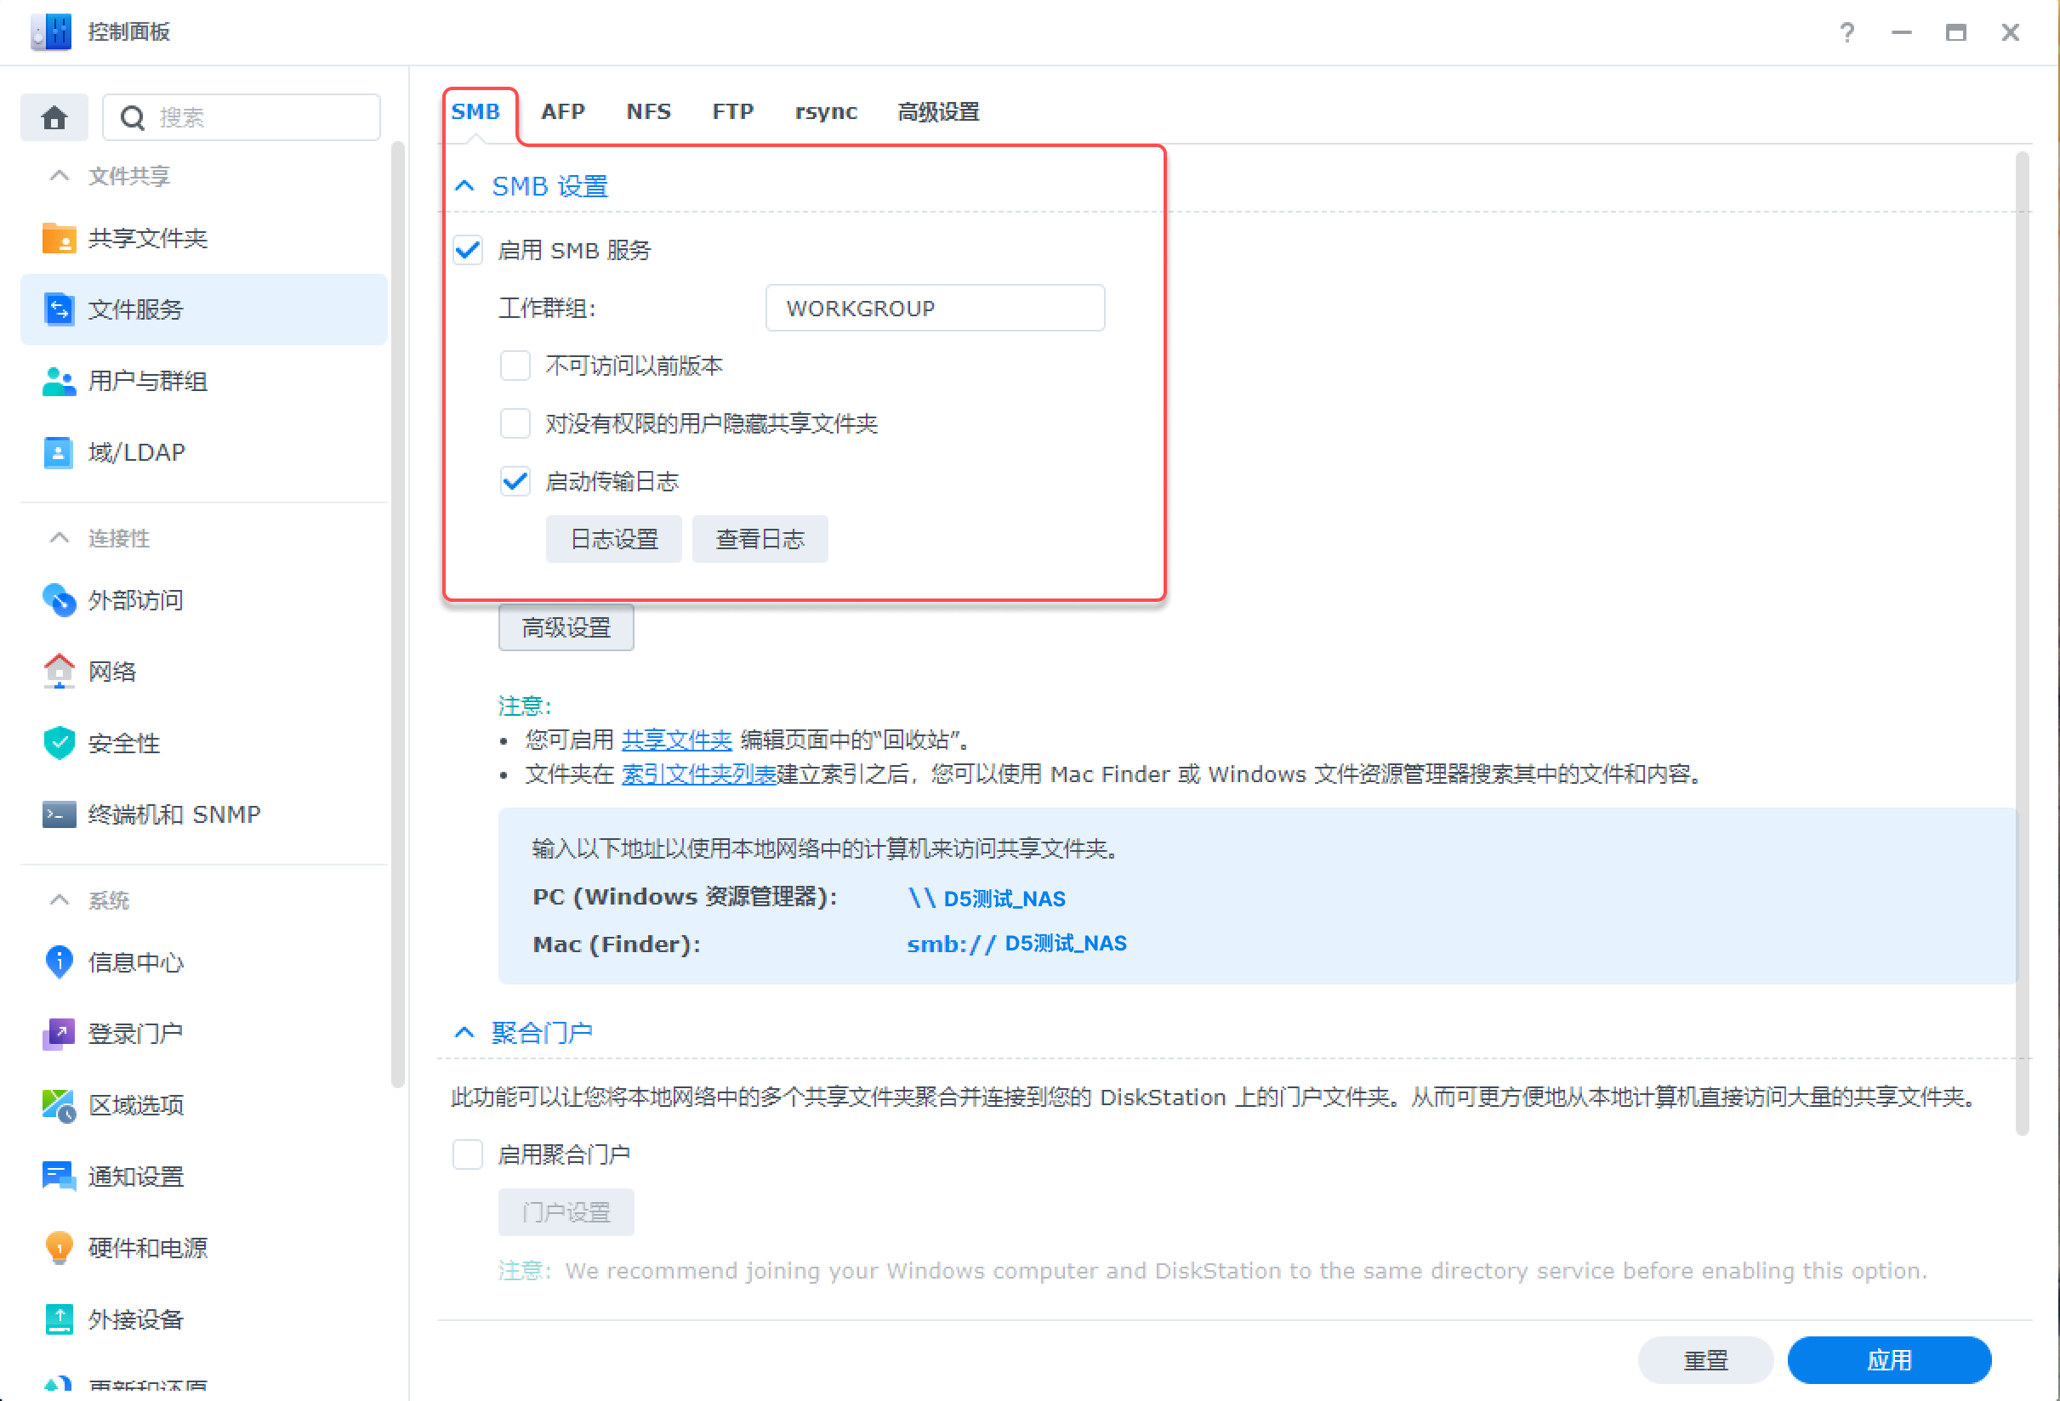Click the help question mark icon
Image resolution: width=2060 pixels, height=1401 pixels.
tap(1847, 33)
